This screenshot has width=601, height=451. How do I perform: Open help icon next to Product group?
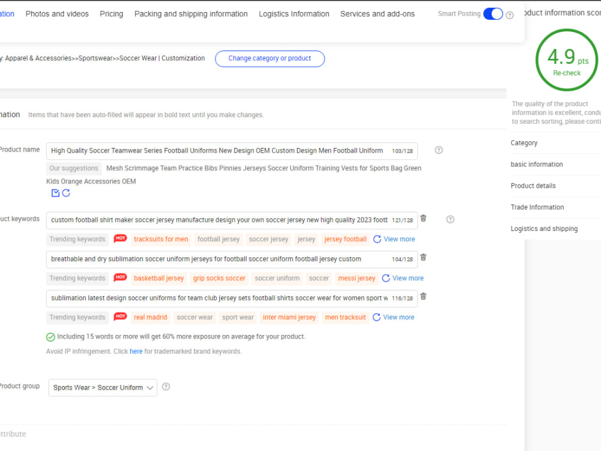tap(166, 387)
